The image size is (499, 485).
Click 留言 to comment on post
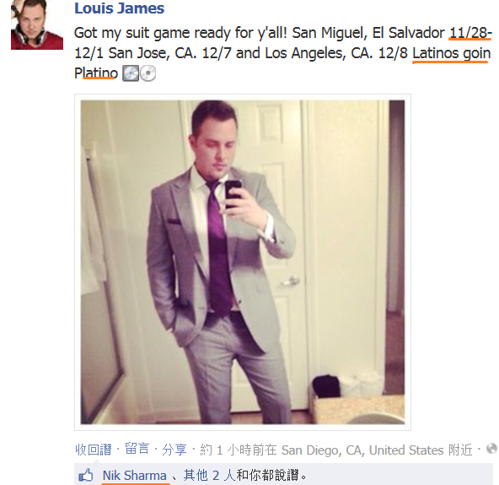tap(137, 449)
